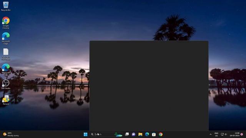Open the weather widget showing Mostly sunny
This screenshot has width=246, height=138.
click(11, 134)
